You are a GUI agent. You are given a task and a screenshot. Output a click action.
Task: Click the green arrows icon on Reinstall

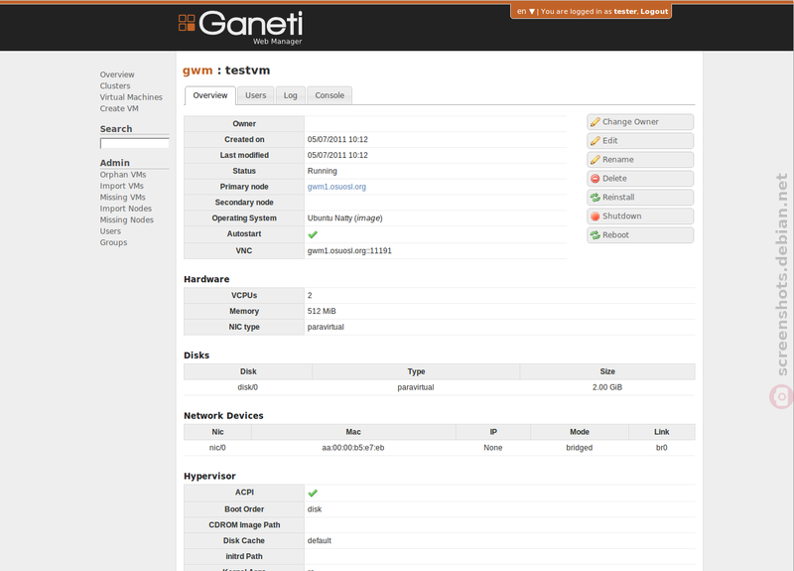pos(595,197)
